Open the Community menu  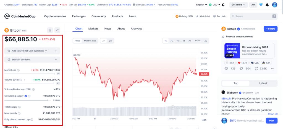(99, 16)
